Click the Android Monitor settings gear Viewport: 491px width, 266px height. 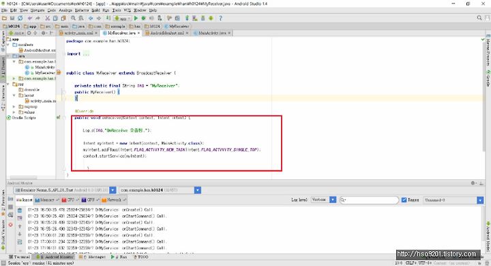tap(473, 183)
